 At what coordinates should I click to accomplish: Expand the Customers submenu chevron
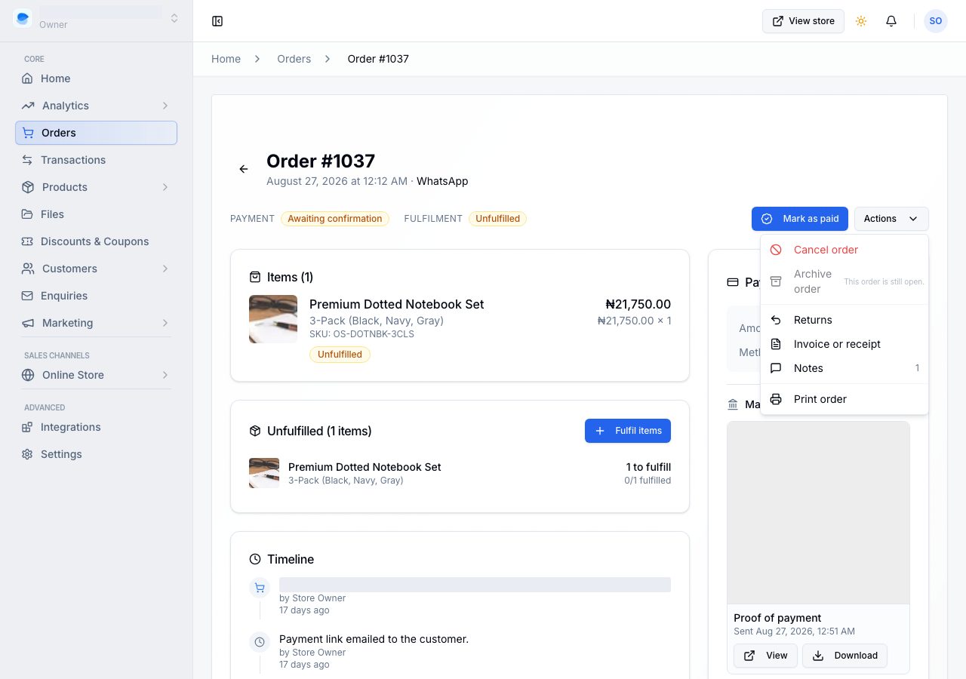(x=165, y=269)
